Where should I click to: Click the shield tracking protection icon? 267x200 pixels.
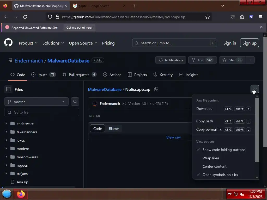click(x=50, y=17)
